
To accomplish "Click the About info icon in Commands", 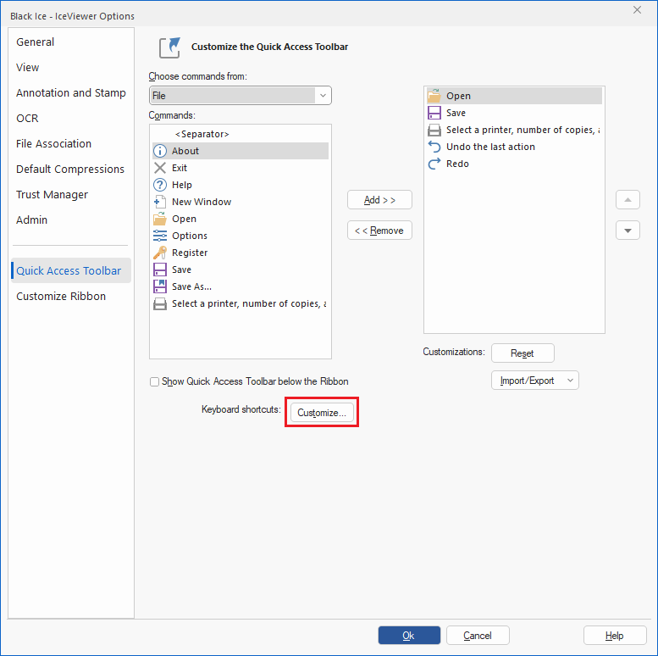I will (x=160, y=151).
